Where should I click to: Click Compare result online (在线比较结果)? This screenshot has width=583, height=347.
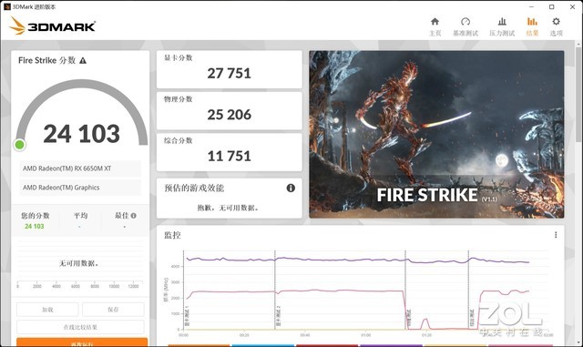[x=80, y=327]
